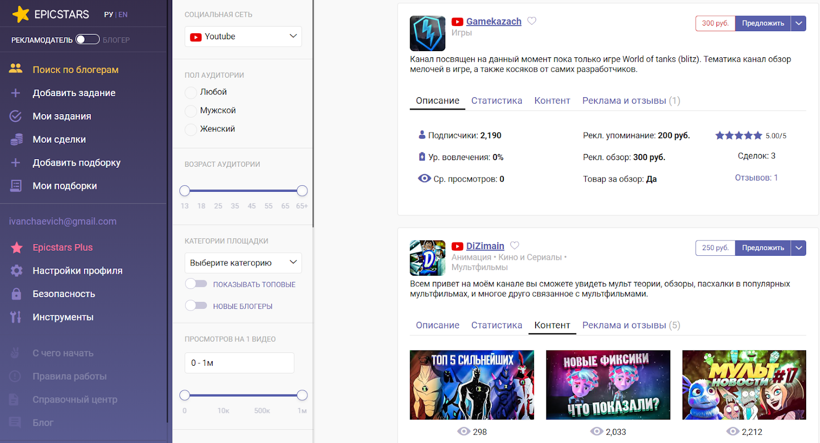This screenshot has height=443, width=820.
Task: Click the offer button for DiZimain
Action: click(763, 248)
